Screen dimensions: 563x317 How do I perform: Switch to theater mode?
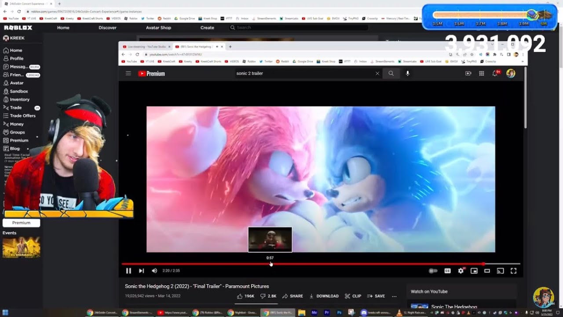487,271
